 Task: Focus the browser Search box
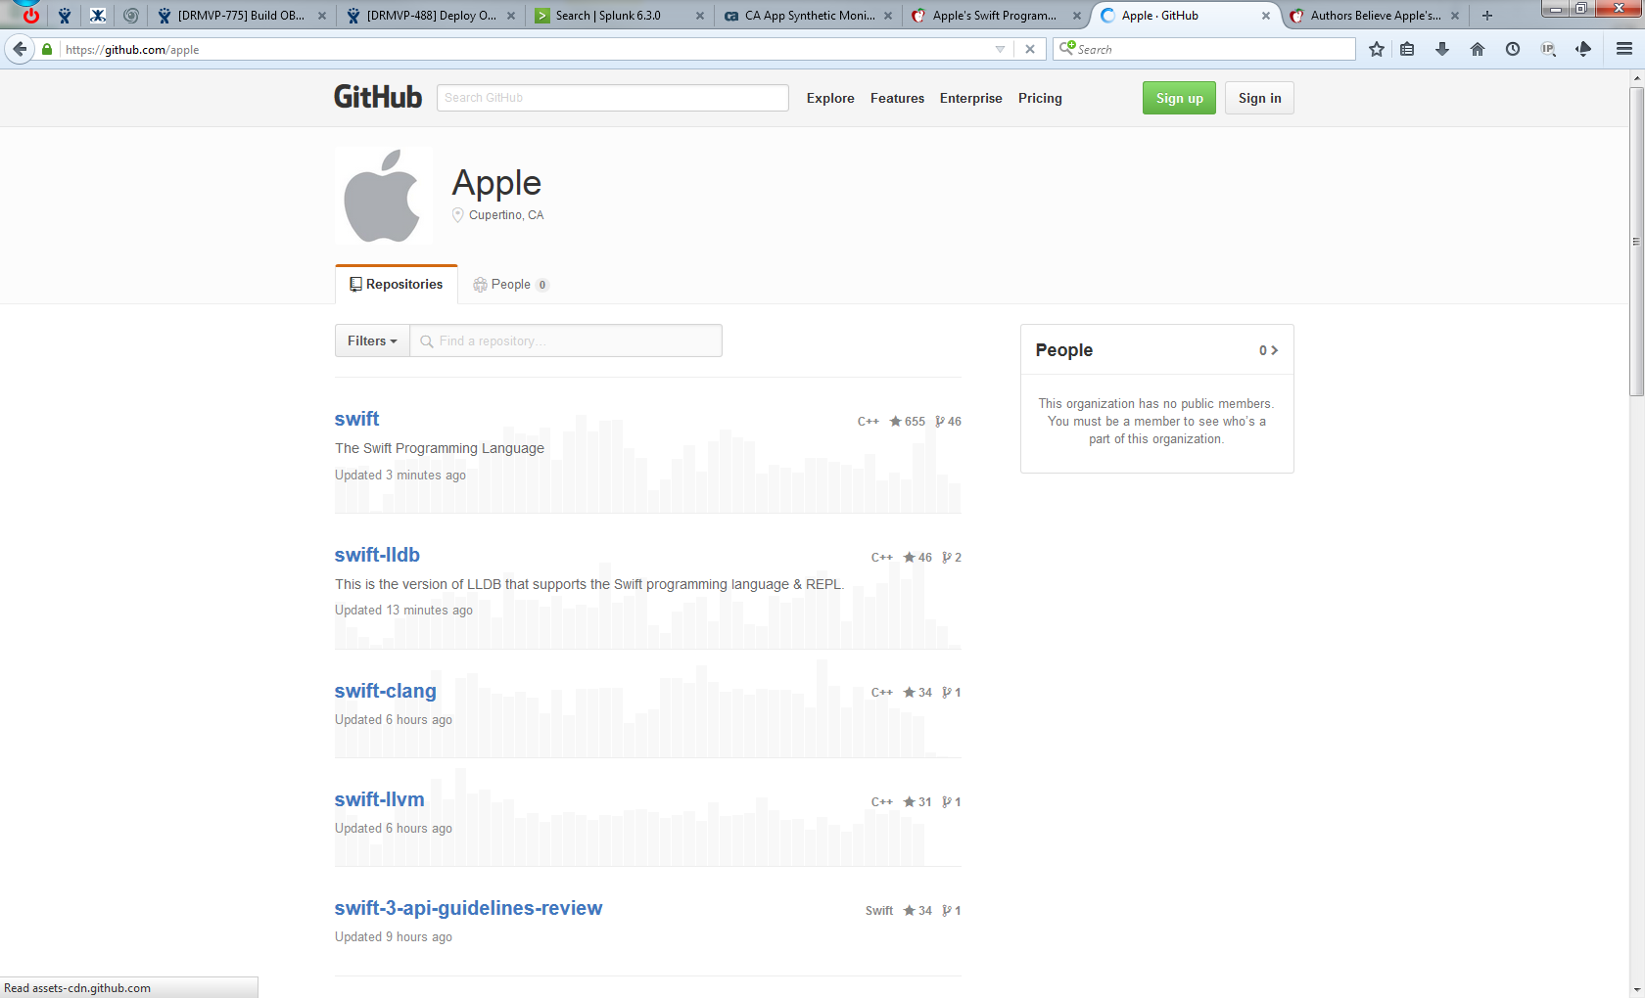coord(1204,49)
